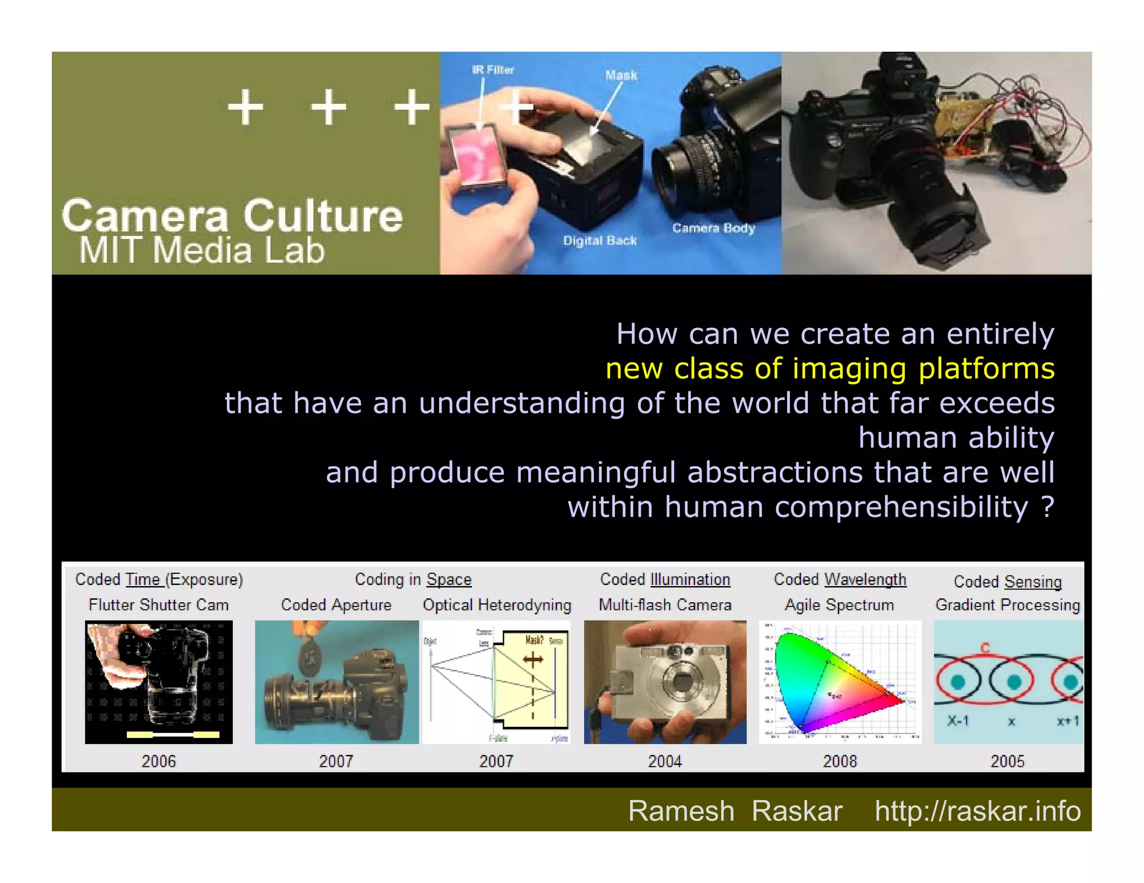The image size is (1144, 883).
Task: Click the underlined Time link
Action: tap(143, 579)
